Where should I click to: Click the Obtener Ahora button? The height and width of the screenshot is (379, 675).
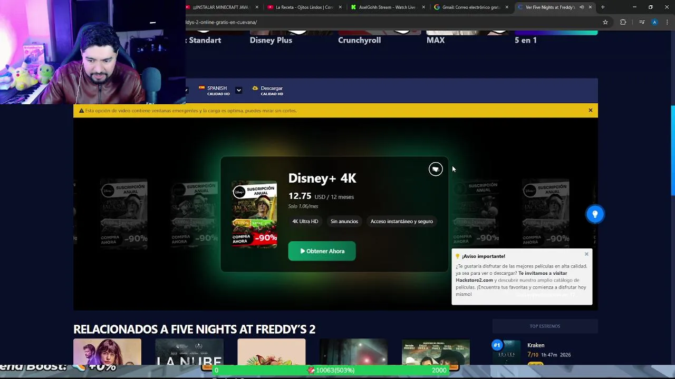click(322, 251)
